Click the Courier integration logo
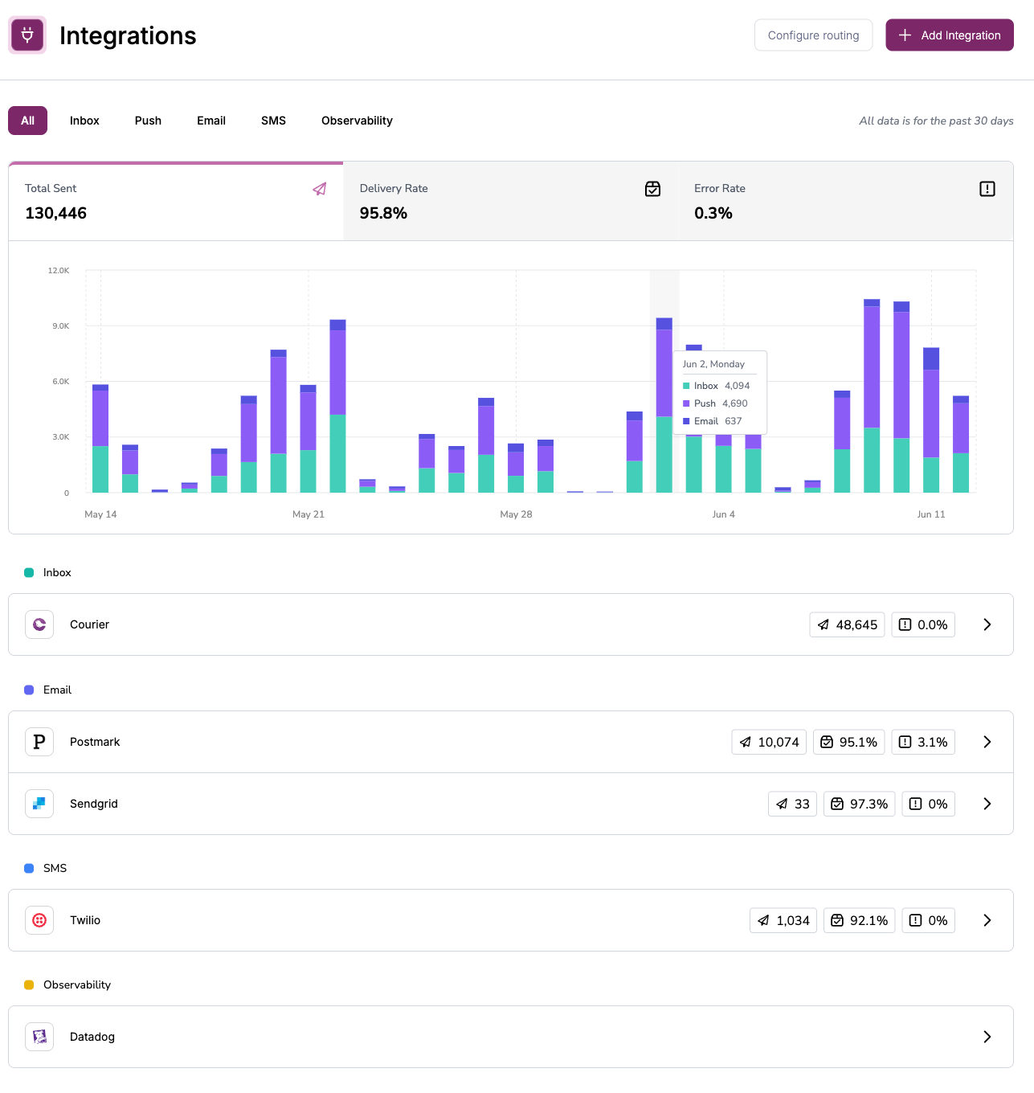Image resolution: width=1034 pixels, height=1093 pixels. 39,624
